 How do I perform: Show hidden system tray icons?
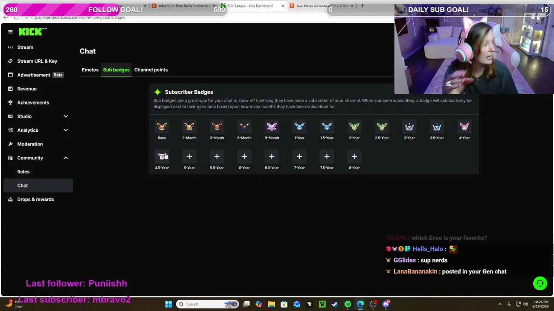point(500,304)
